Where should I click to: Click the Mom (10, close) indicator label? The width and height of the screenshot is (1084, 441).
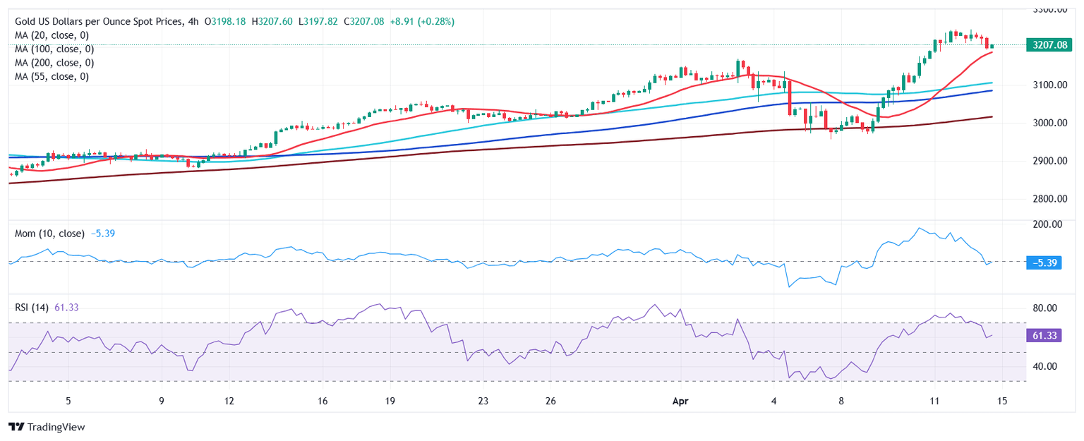pyautogui.click(x=49, y=234)
